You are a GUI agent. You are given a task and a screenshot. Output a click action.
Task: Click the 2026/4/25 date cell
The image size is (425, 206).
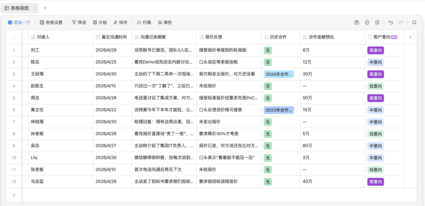point(113,62)
